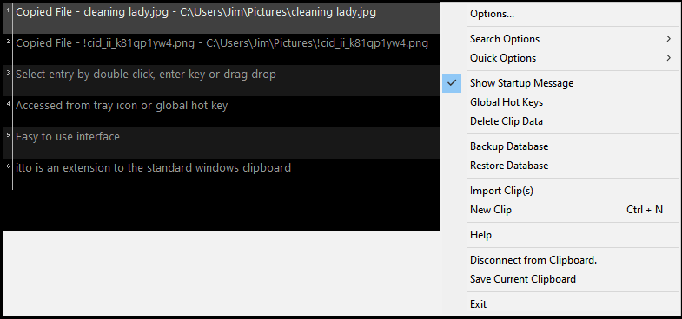Select Restore Database from the menu
Screen dimensions: 682x319
click(x=509, y=166)
